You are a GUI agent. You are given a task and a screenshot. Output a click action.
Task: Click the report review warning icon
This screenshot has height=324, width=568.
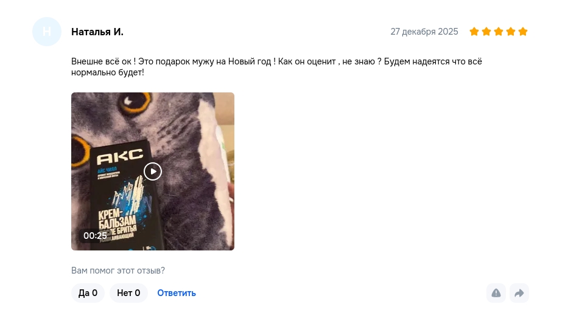pos(496,293)
